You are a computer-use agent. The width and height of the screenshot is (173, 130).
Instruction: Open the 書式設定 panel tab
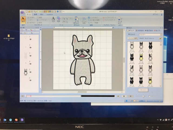[x=149, y=30]
